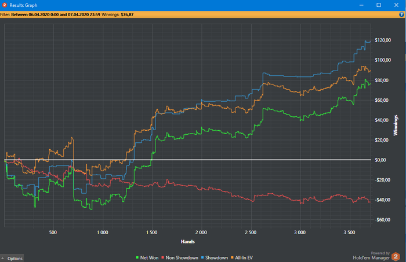Minimize the Results Graph window
406x262 pixels.
tap(361, 5)
